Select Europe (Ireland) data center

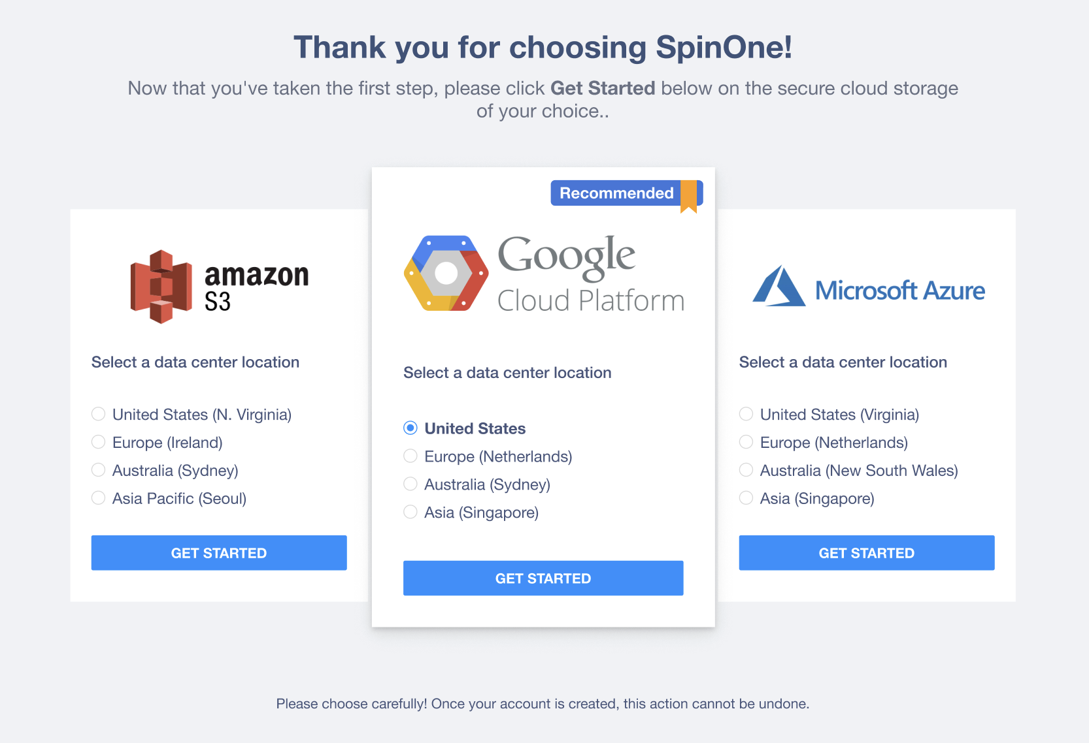pos(99,442)
